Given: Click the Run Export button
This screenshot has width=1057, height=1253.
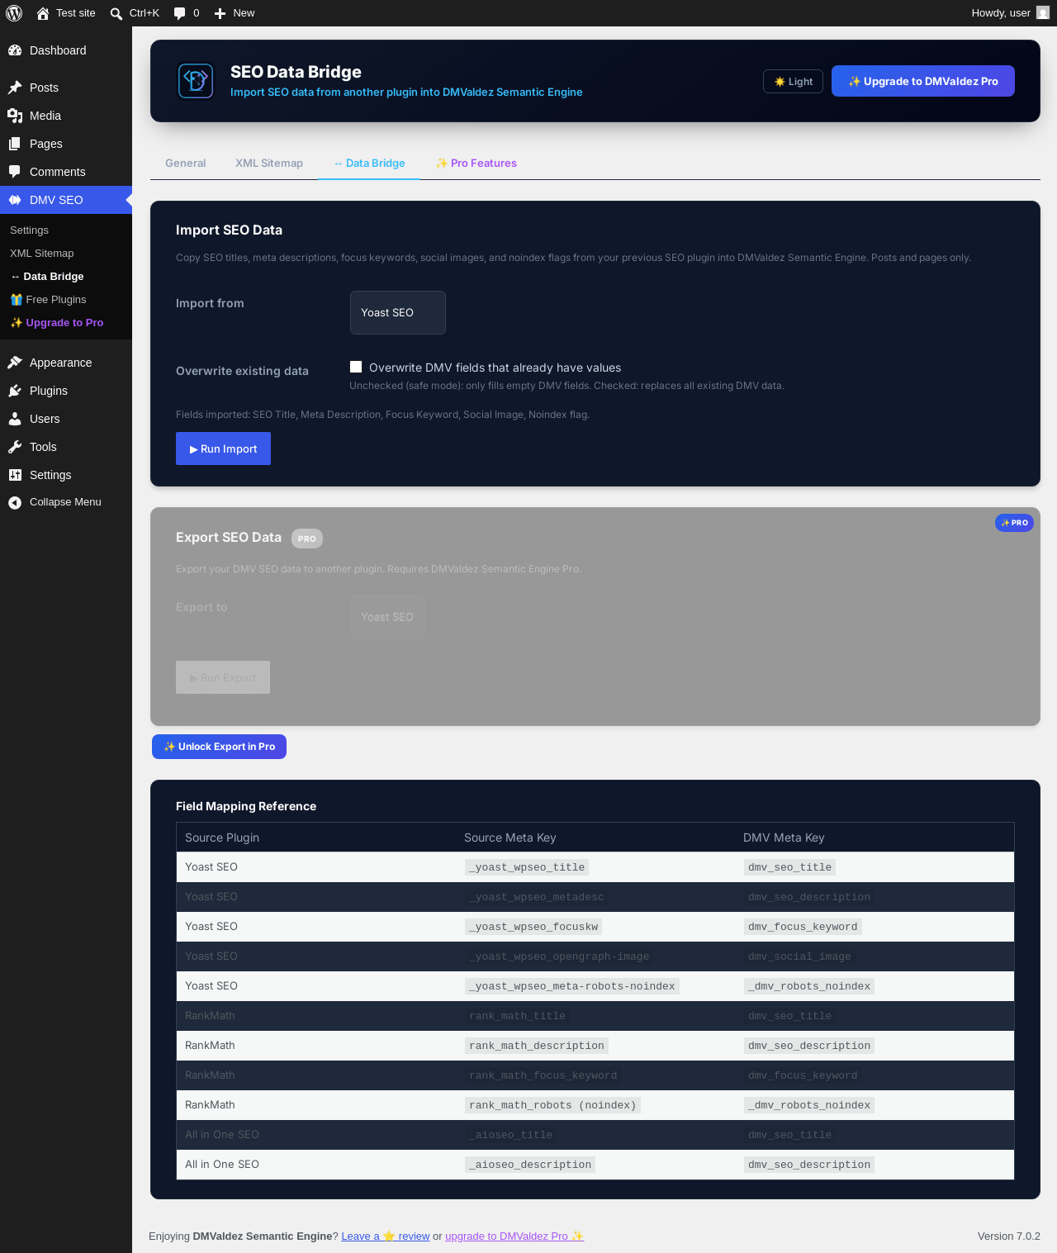Looking at the screenshot, I should (223, 677).
